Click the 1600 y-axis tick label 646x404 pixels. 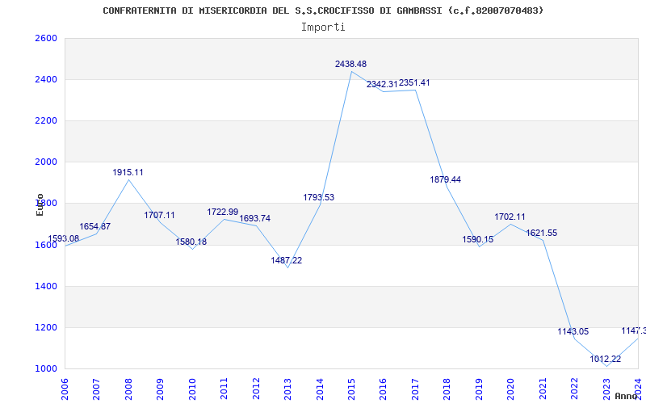click(46, 246)
